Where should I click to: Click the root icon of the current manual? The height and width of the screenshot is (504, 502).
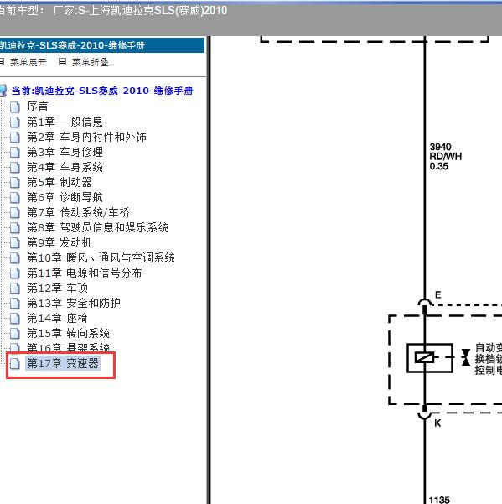(3, 91)
